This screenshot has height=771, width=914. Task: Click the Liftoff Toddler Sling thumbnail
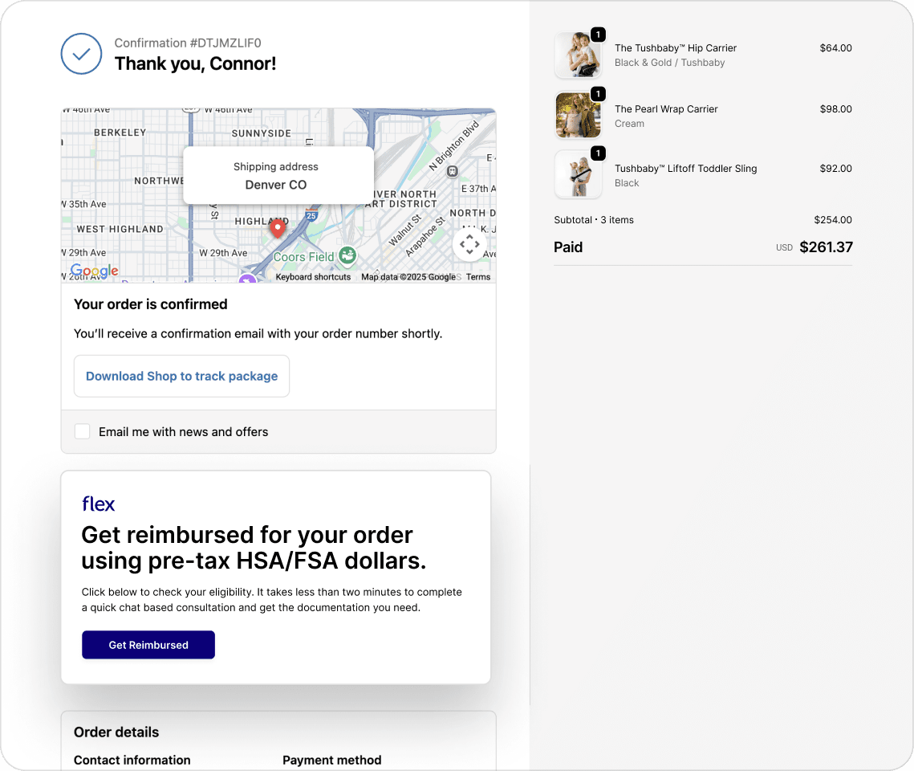[578, 174]
